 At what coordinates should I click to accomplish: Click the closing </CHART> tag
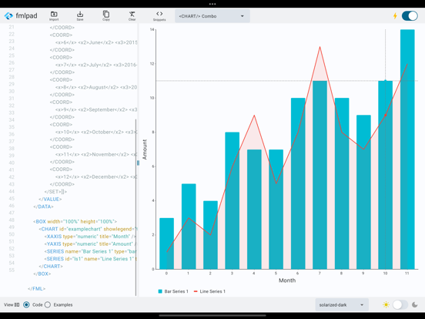click(x=51, y=267)
